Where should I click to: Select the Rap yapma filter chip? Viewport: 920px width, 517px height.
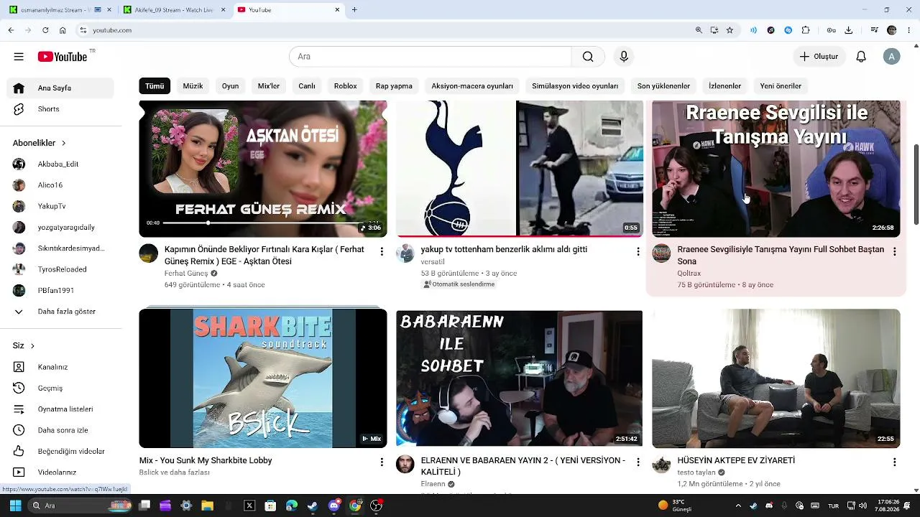tap(394, 86)
